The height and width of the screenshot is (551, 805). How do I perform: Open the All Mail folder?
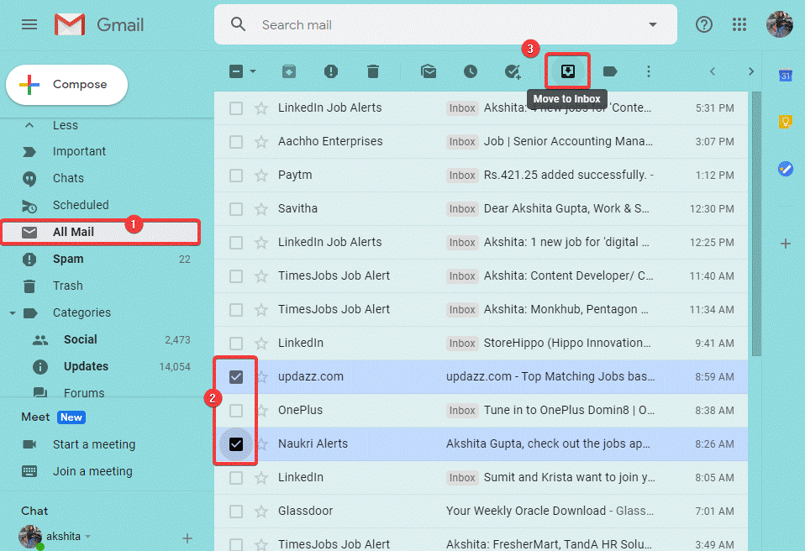[x=73, y=232]
